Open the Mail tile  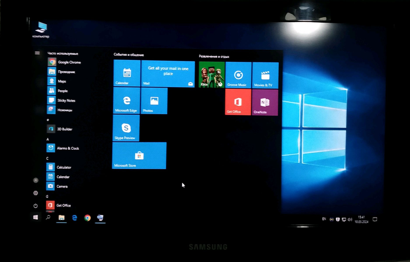(x=168, y=74)
